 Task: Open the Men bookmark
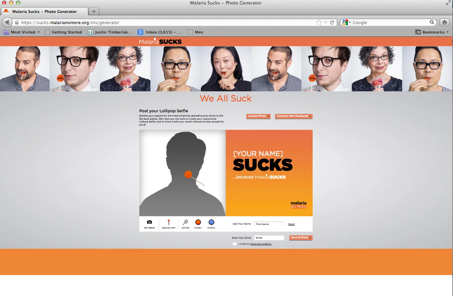click(196, 32)
